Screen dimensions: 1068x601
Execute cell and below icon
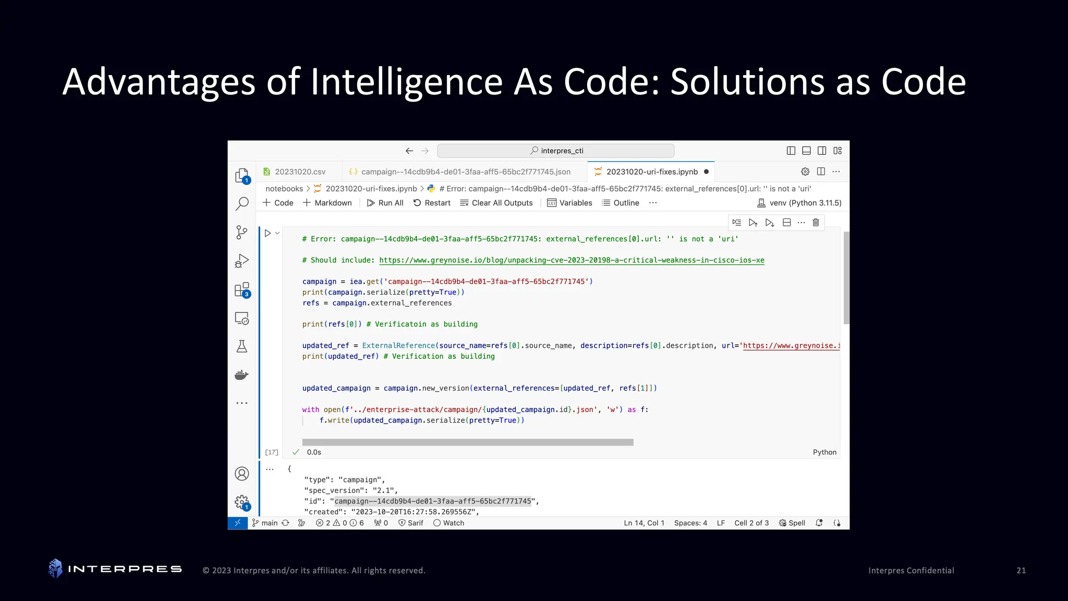770,223
